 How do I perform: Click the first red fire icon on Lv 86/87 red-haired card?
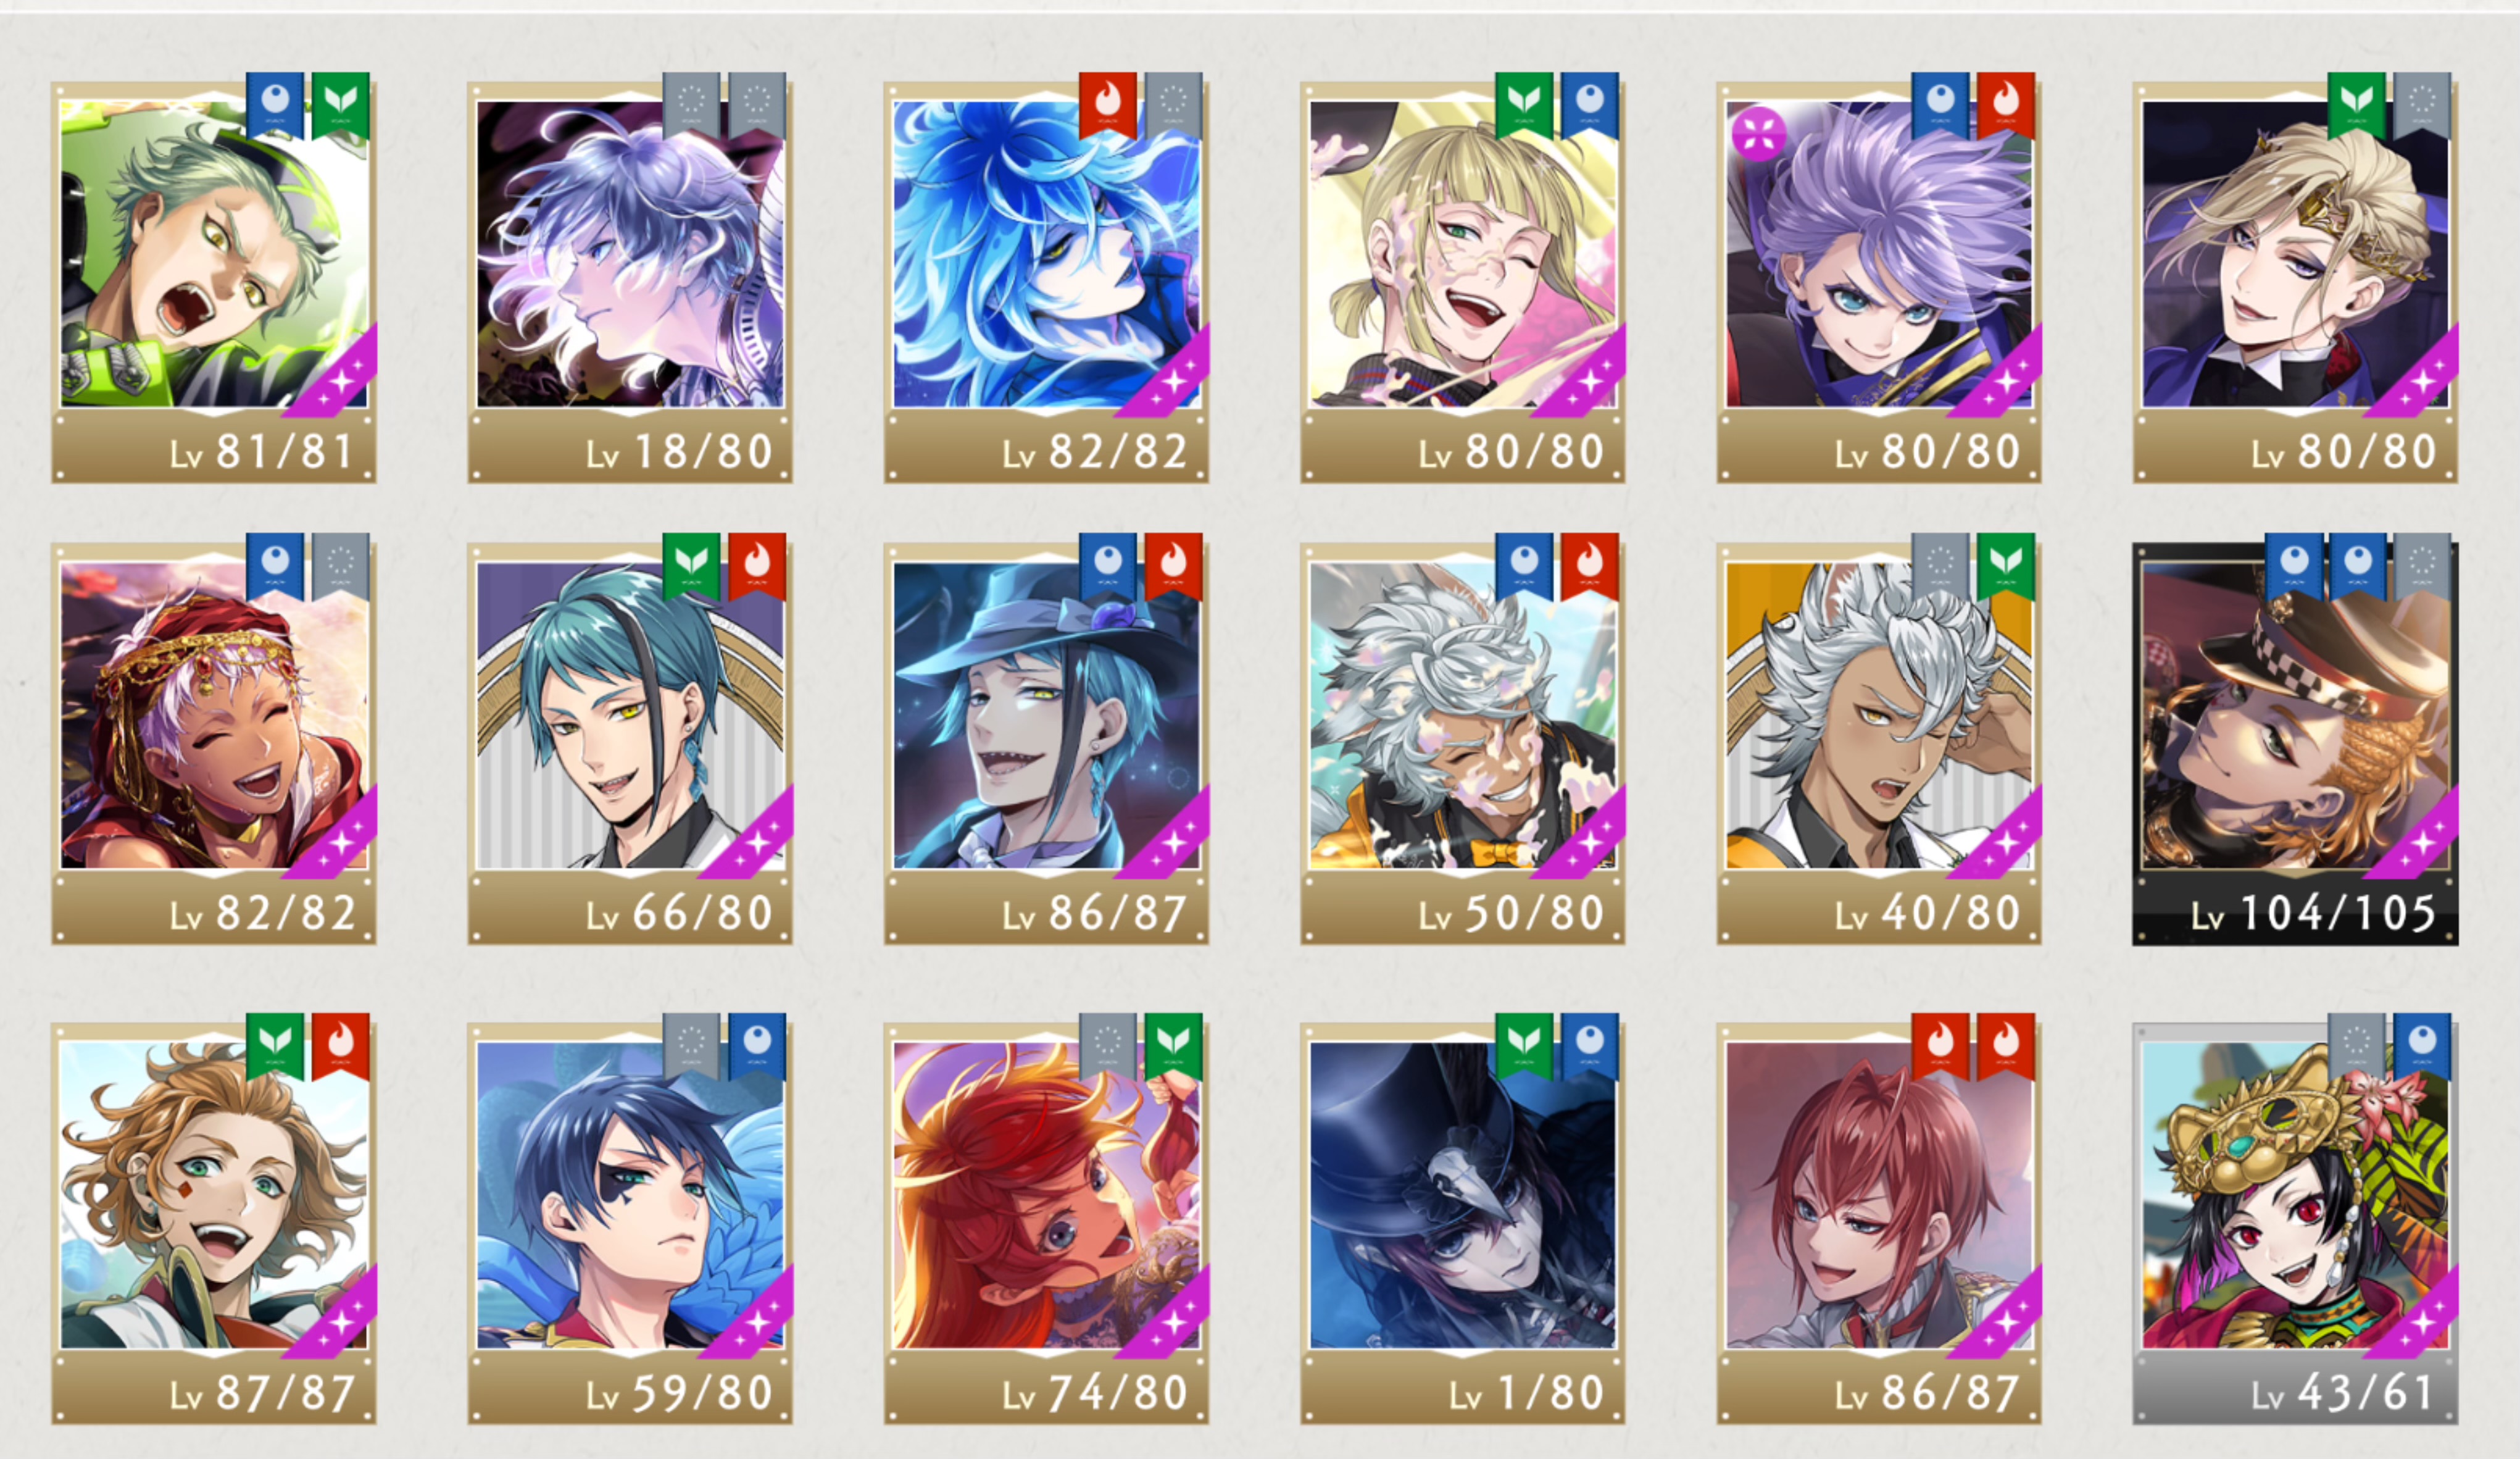[1940, 1045]
